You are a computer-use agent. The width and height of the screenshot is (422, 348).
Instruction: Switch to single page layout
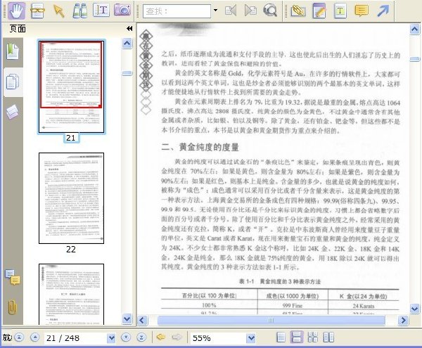click(x=281, y=337)
